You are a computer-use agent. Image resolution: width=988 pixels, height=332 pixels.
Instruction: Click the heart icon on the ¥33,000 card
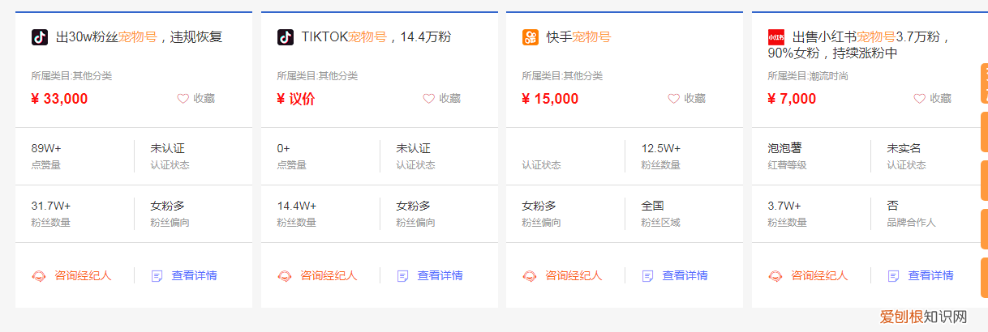pyautogui.click(x=183, y=99)
